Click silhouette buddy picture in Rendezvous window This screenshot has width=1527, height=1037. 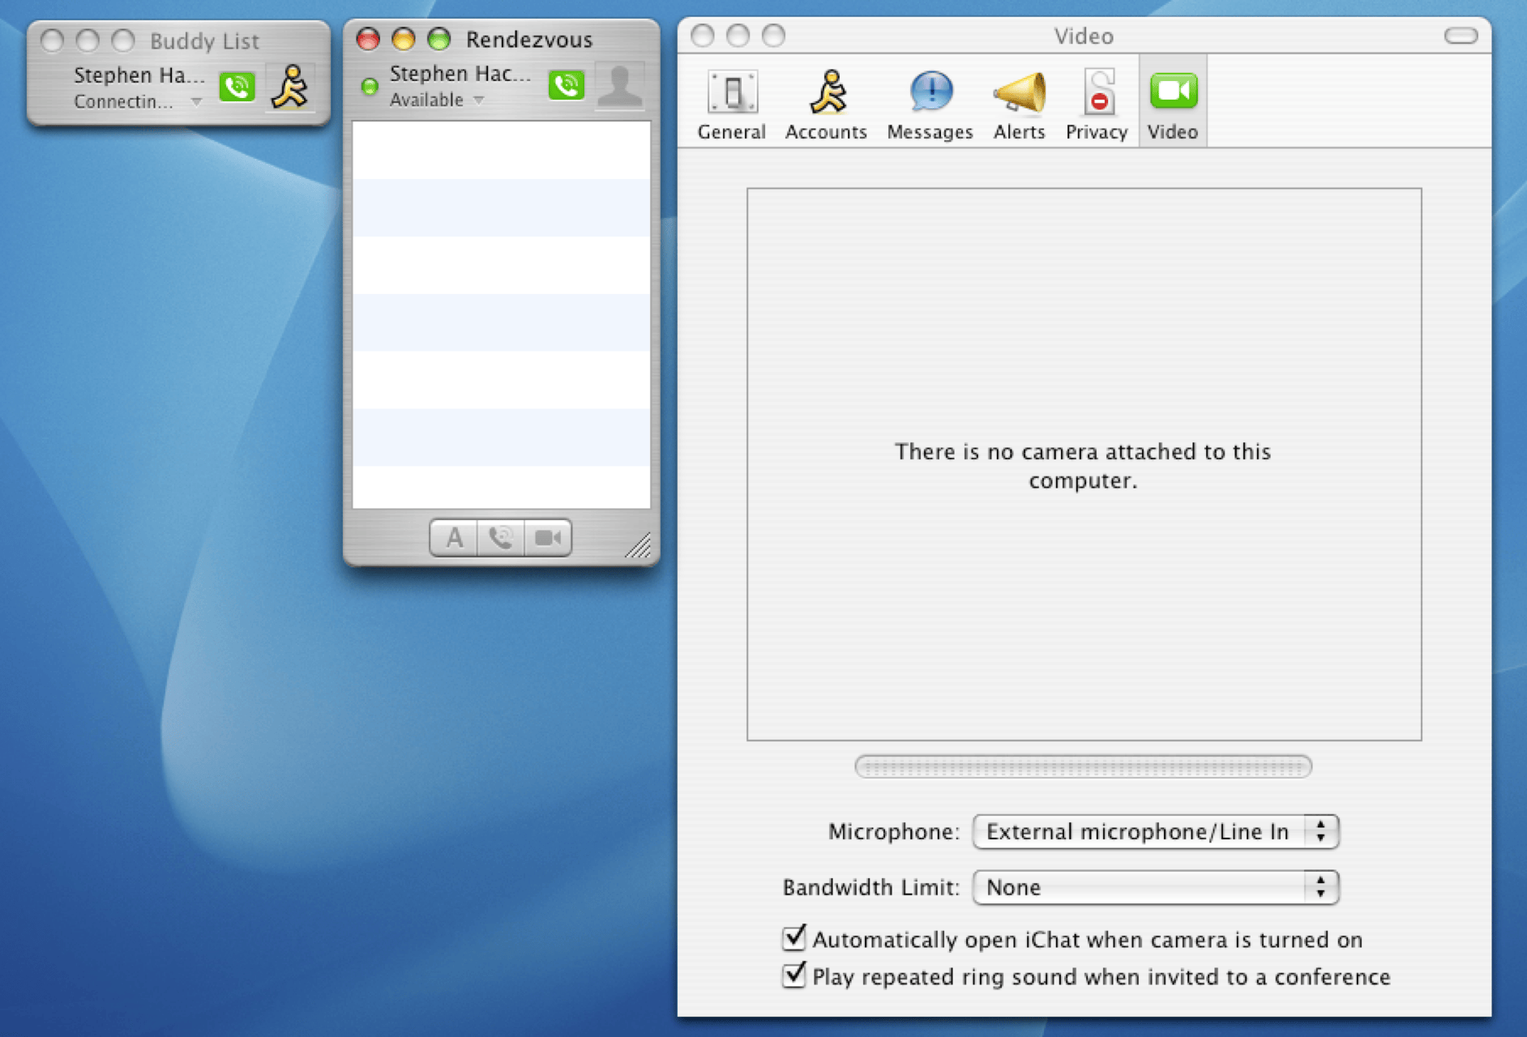(x=620, y=85)
